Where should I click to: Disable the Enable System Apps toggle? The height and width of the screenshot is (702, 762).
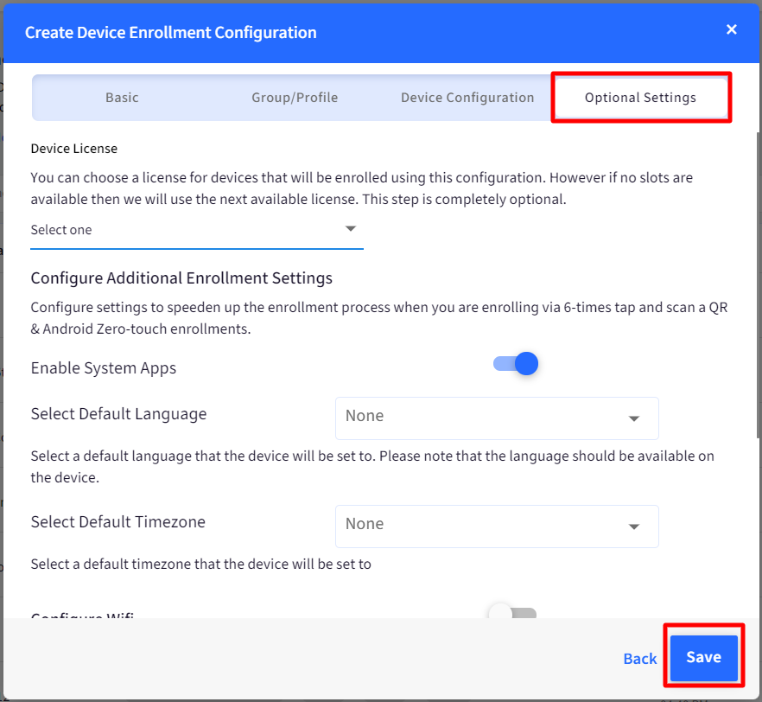point(517,364)
